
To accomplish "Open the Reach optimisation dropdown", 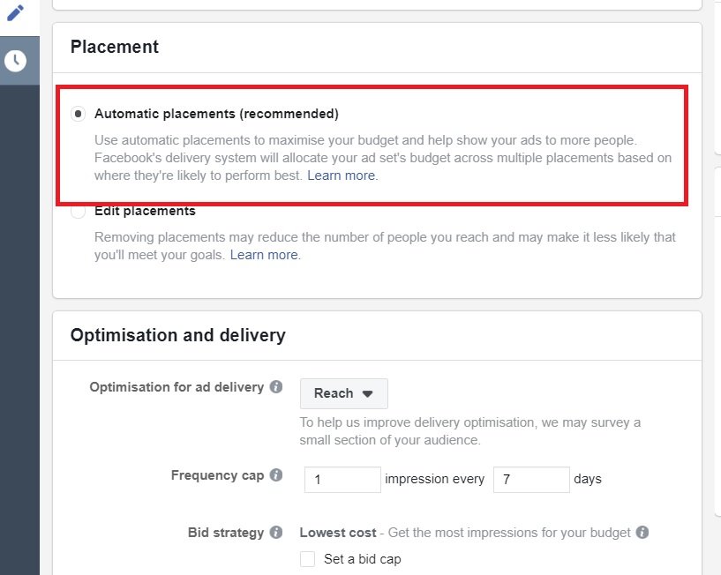I will pyautogui.click(x=344, y=393).
